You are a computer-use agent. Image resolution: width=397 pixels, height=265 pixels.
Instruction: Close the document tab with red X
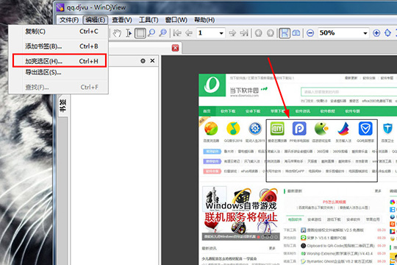(x=175, y=48)
